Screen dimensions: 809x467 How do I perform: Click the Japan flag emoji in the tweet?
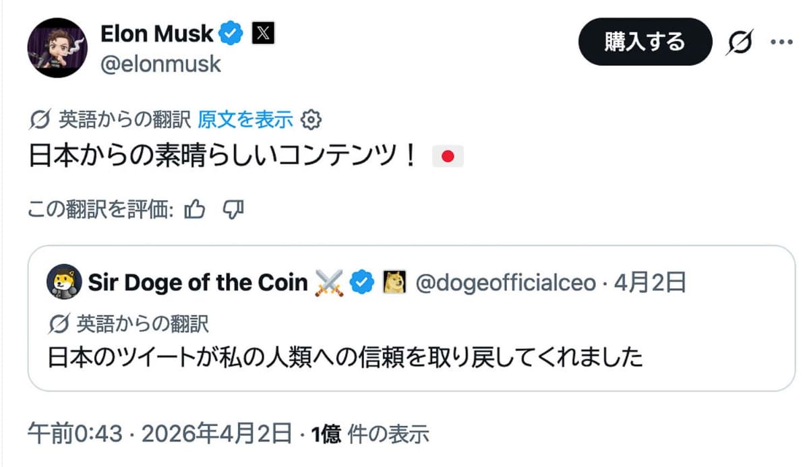click(x=448, y=155)
